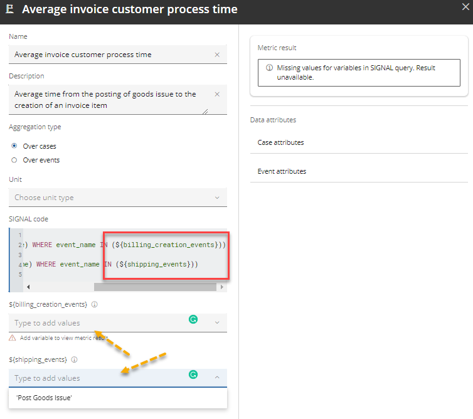Select the Over events aggregation type
The width and height of the screenshot is (473, 419).
click(14, 160)
